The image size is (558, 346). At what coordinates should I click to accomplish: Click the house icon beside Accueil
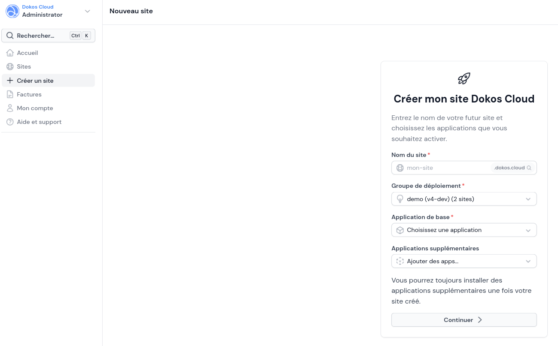pyautogui.click(x=10, y=53)
